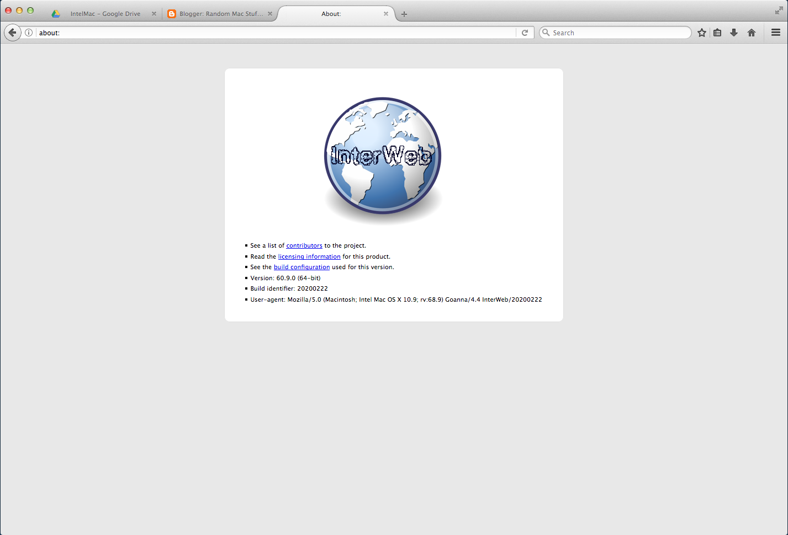Image resolution: width=788 pixels, height=535 pixels.
Task: Close the IntelMac - Google Drive tab
Action: click(154, 14)
